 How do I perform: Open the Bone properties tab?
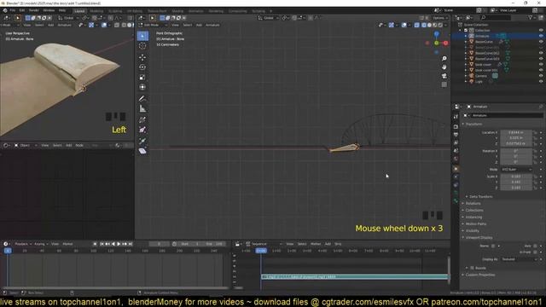point(456,201)
